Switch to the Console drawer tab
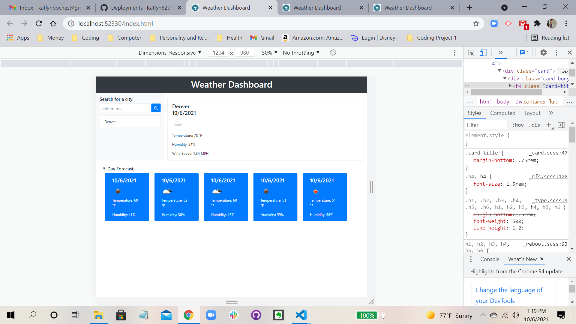Image resolution: width=576 pixels, height=324 pixels. (x=490, y=259)
